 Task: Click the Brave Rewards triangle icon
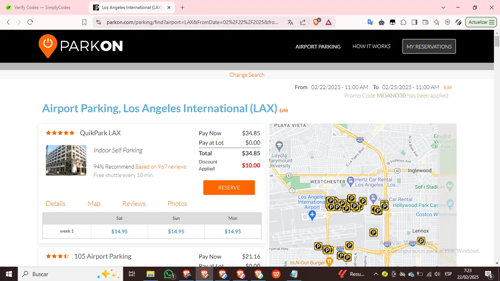[328, 22]
